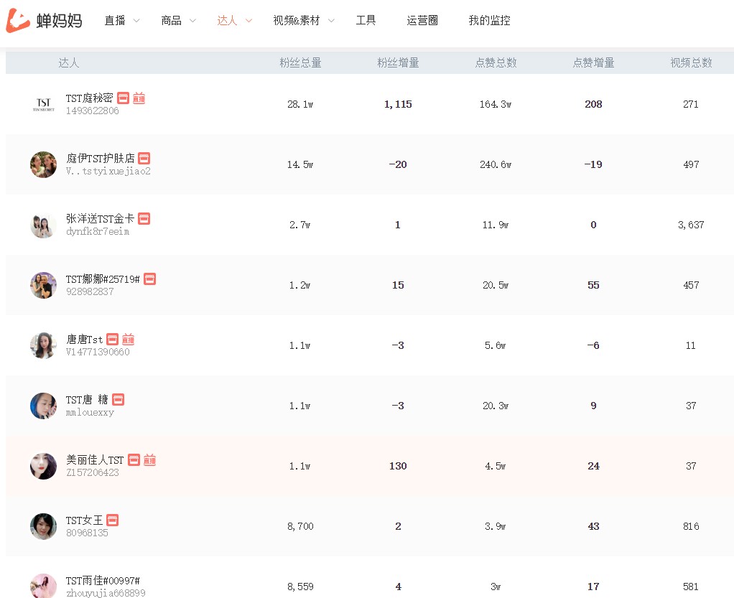Image resolution: width=734 pixels, height=598 pixels.
Task: Click shop icon next to 庭伊TST护肤店
Action: coord(144,158)
